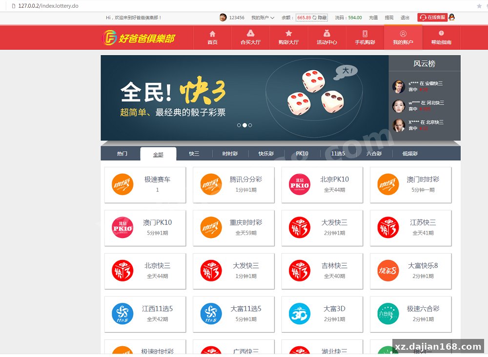The image size is (488, 357).
Task: Expand the 我的账户 dropdown in top bar
Action: pos(263,18)
